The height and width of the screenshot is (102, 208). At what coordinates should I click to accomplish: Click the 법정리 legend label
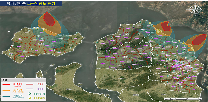[x=41, y=84]
